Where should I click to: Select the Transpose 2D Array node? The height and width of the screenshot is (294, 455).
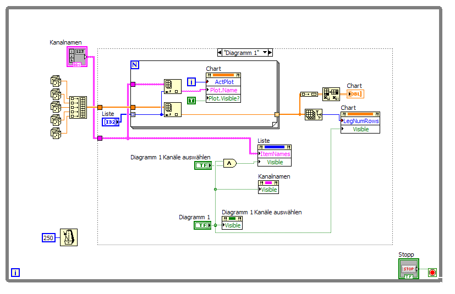[331, 94]
